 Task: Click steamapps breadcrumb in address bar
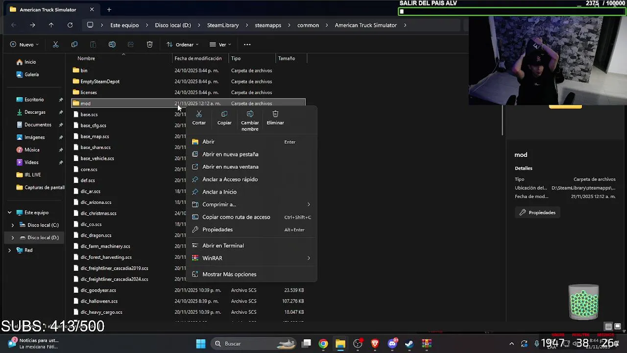268,25
